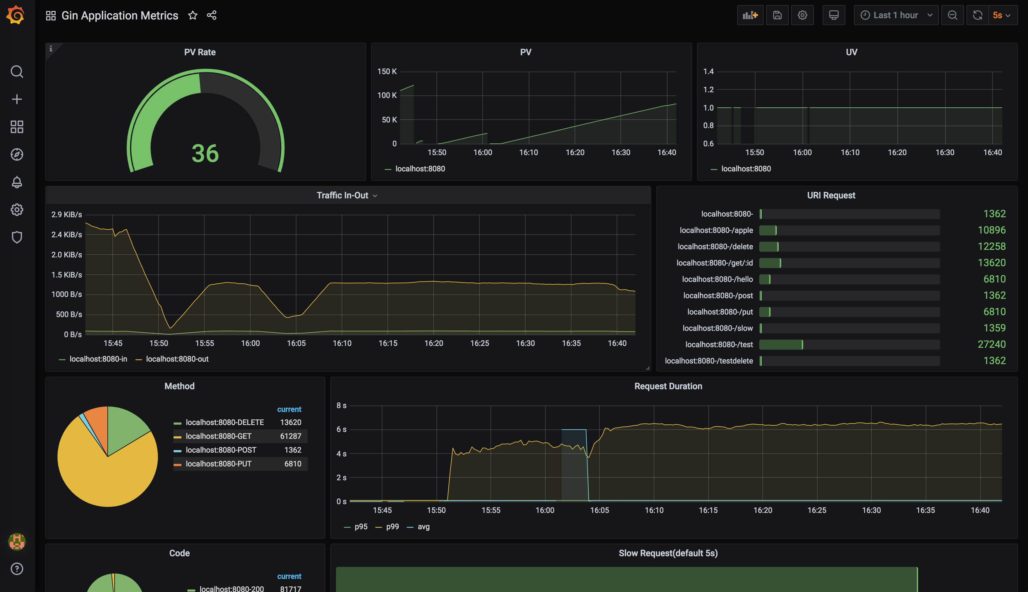This screenshot has width=1028, height=592.
Task: Open the user profile avatar menu
Action: [x=17, y=542]
